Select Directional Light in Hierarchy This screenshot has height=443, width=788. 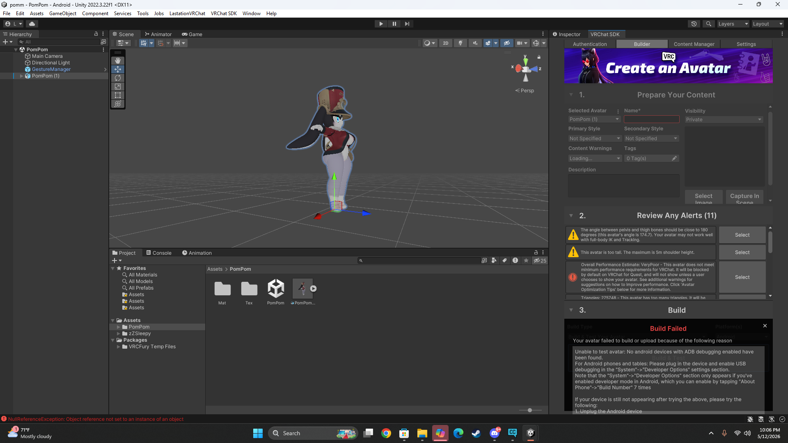coord(51,63)
